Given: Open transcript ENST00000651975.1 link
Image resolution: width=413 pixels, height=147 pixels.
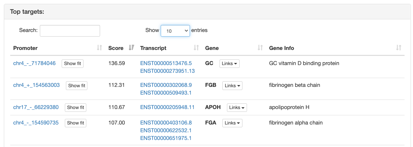Looking at the screenshot, I should (x=166, y=138).
